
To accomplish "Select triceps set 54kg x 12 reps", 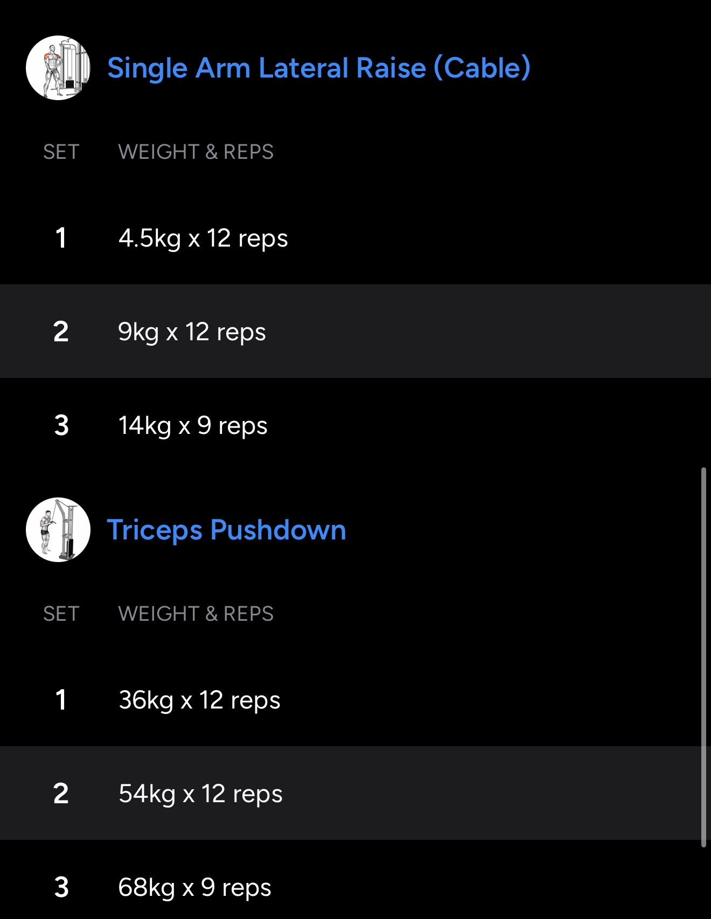I will [x=200, y=794].
